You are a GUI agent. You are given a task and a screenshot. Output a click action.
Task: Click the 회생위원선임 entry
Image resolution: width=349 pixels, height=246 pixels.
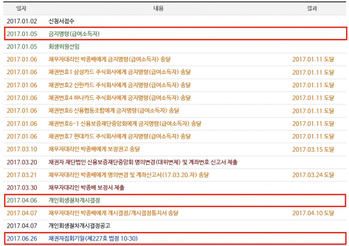(x=64, y=47)
